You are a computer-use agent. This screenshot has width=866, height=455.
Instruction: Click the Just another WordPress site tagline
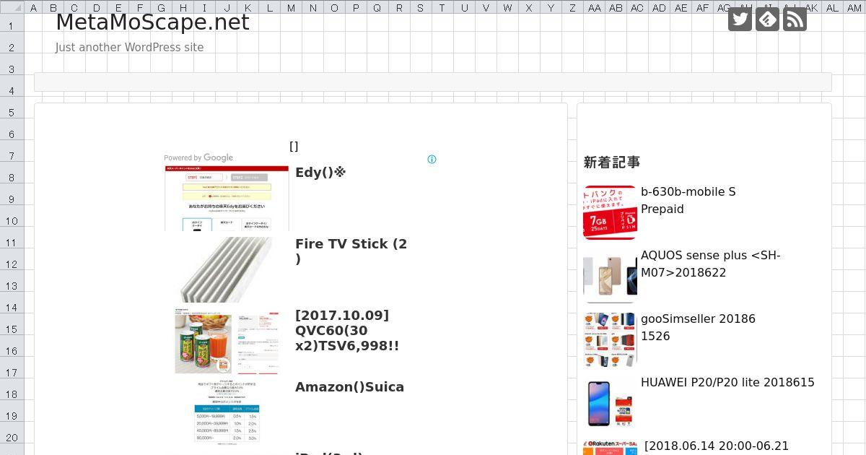[x=130, y=48]
